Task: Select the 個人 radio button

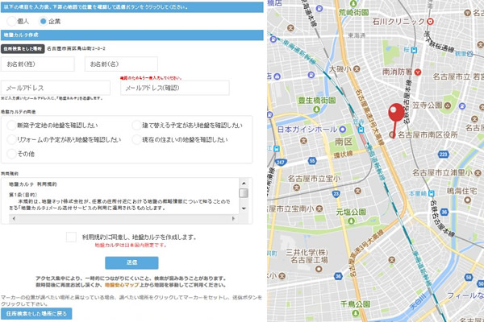Action: 11,21
